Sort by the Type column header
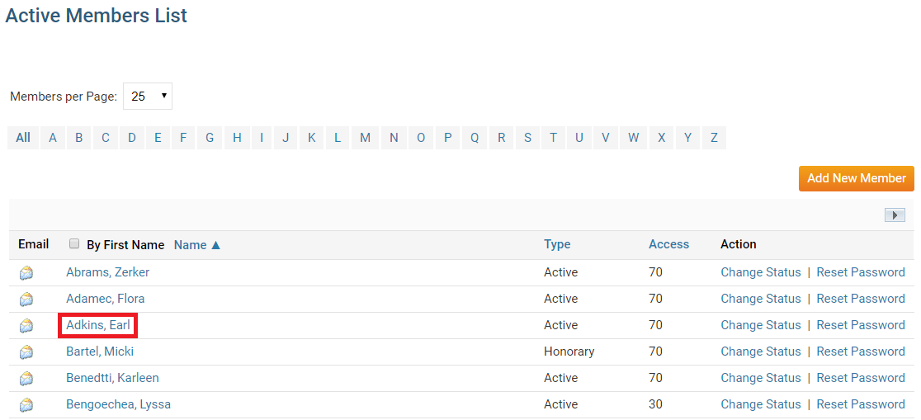The image size is (921, 420). coord(557,244)
